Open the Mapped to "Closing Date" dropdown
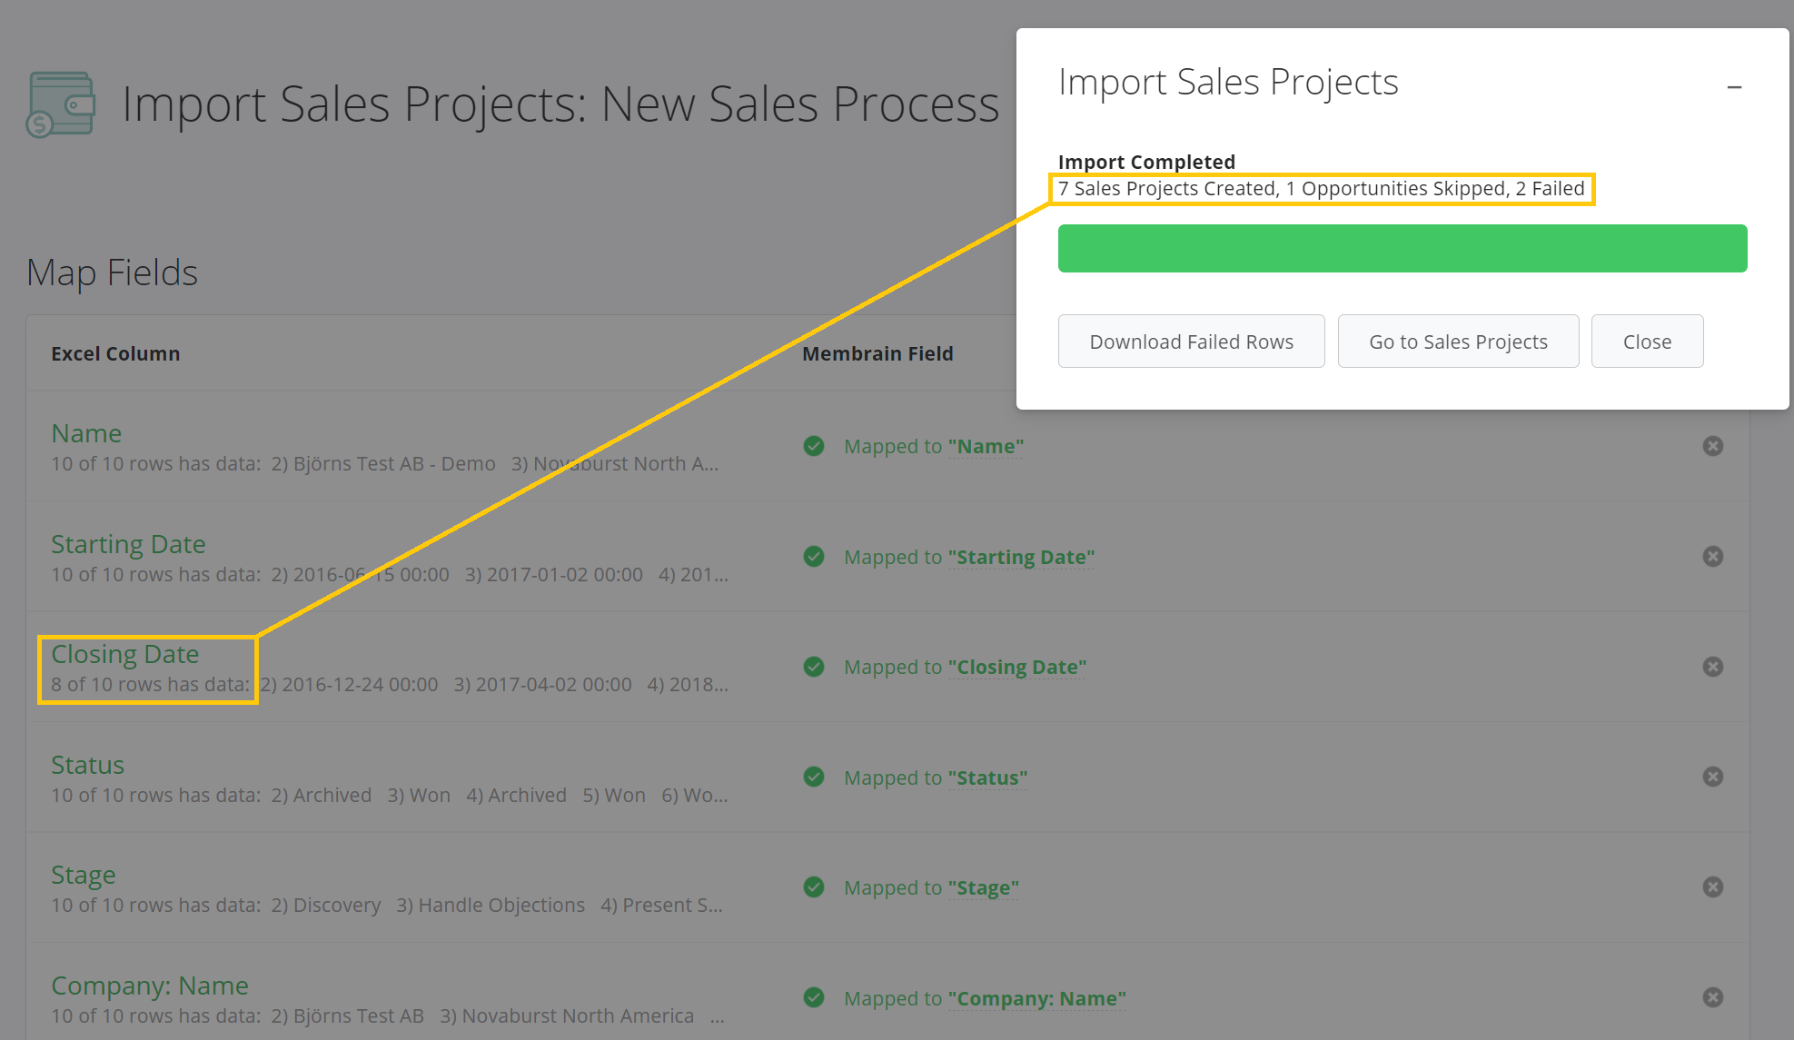 (x=1016, y=668)
